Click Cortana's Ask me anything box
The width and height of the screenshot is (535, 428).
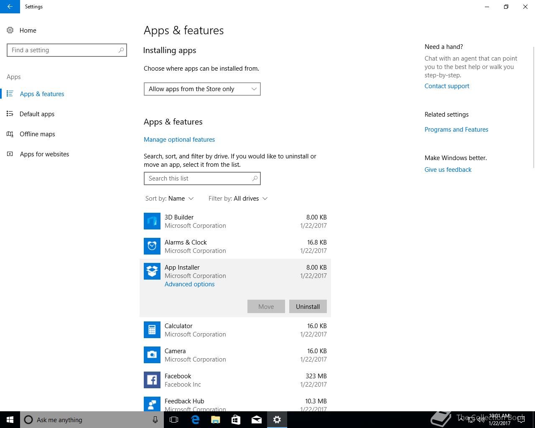[92, 420]
